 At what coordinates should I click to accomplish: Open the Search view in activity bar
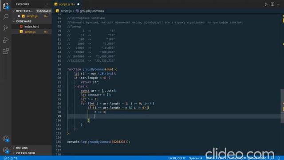(x=6, y=17)
